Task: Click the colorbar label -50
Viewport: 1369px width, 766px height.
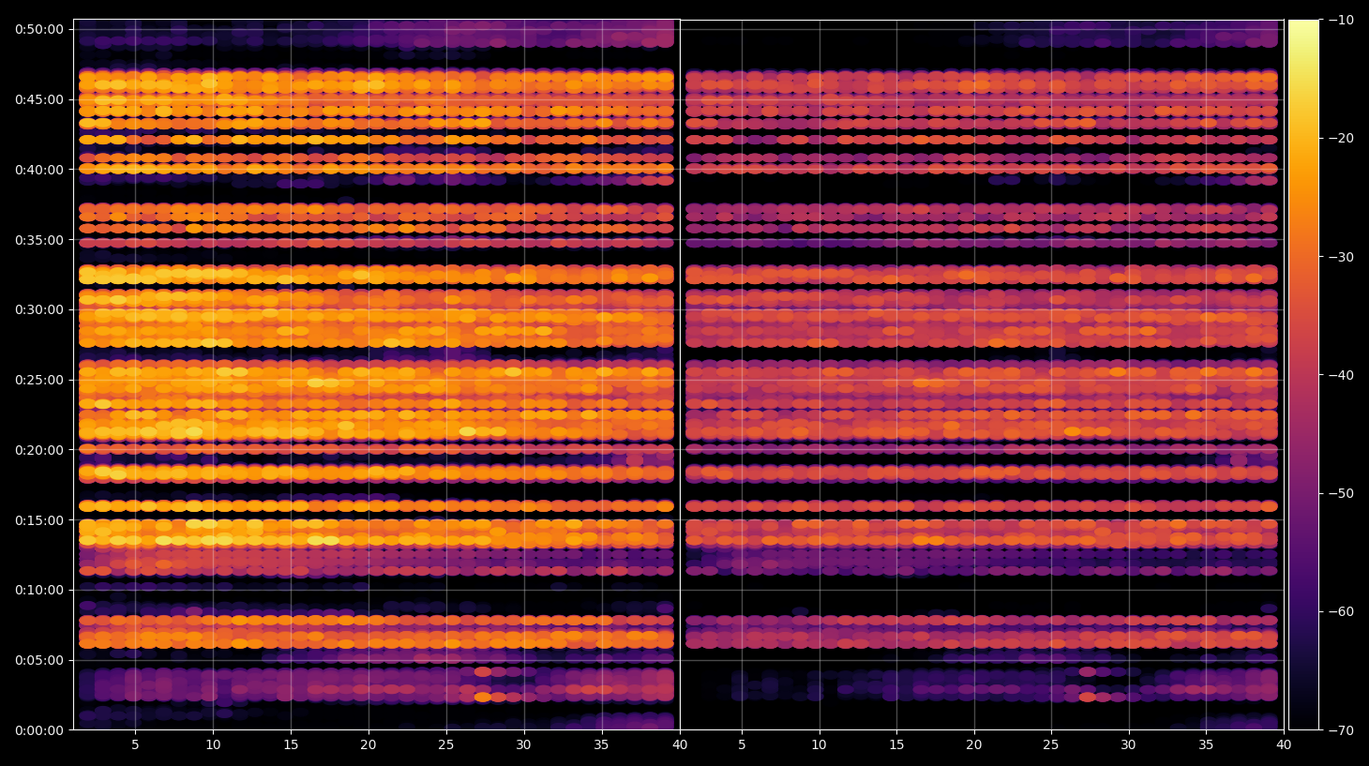Action: point(1341,493)
